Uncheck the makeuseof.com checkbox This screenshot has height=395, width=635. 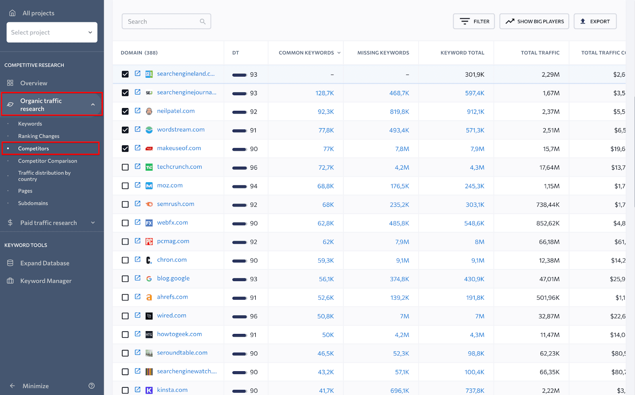click(x=125, y=148)
